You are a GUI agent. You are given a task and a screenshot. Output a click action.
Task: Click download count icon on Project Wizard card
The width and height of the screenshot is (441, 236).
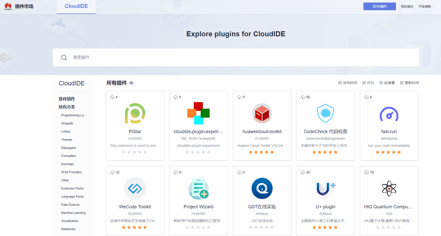coord(176,172)
